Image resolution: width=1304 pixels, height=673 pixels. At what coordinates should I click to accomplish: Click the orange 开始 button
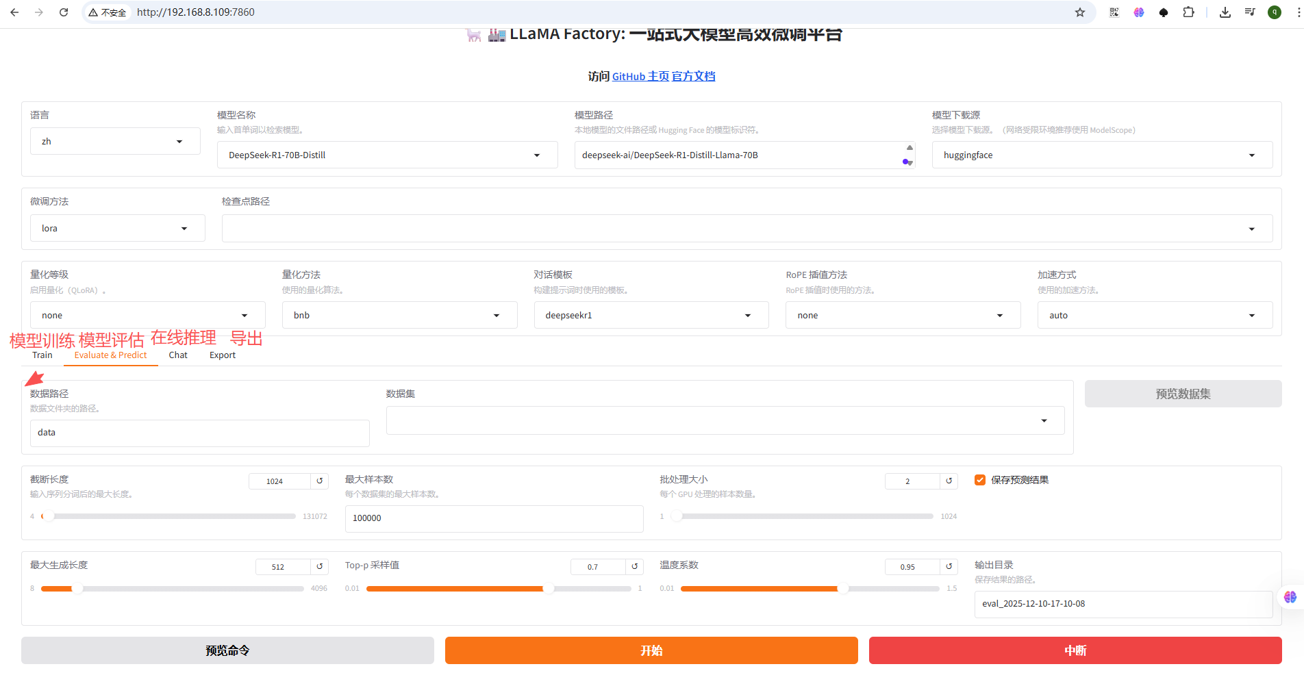click(651, 650)
